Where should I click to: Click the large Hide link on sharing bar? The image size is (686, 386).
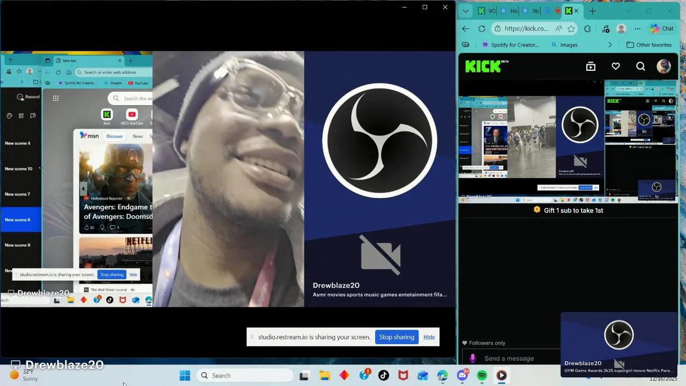429,337
